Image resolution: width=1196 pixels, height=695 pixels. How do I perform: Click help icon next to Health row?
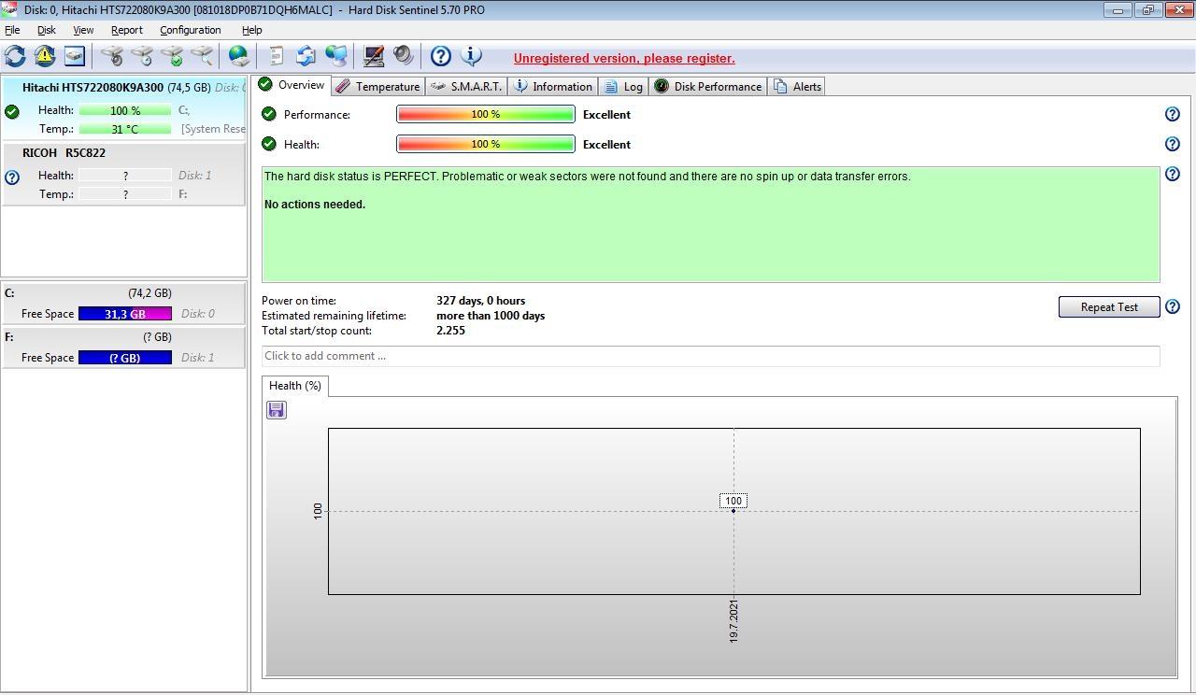click(x=1173, y=144)
